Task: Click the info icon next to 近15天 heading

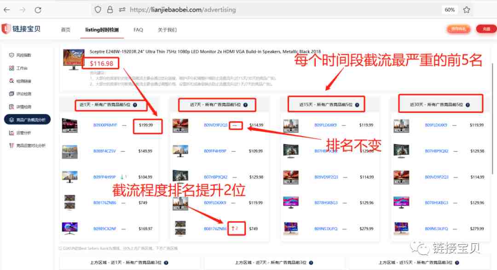Action: pyautogui.click(x=357, y=105)
